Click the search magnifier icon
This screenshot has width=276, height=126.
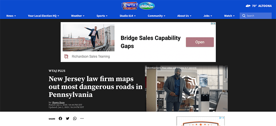[x=244, y=16]
